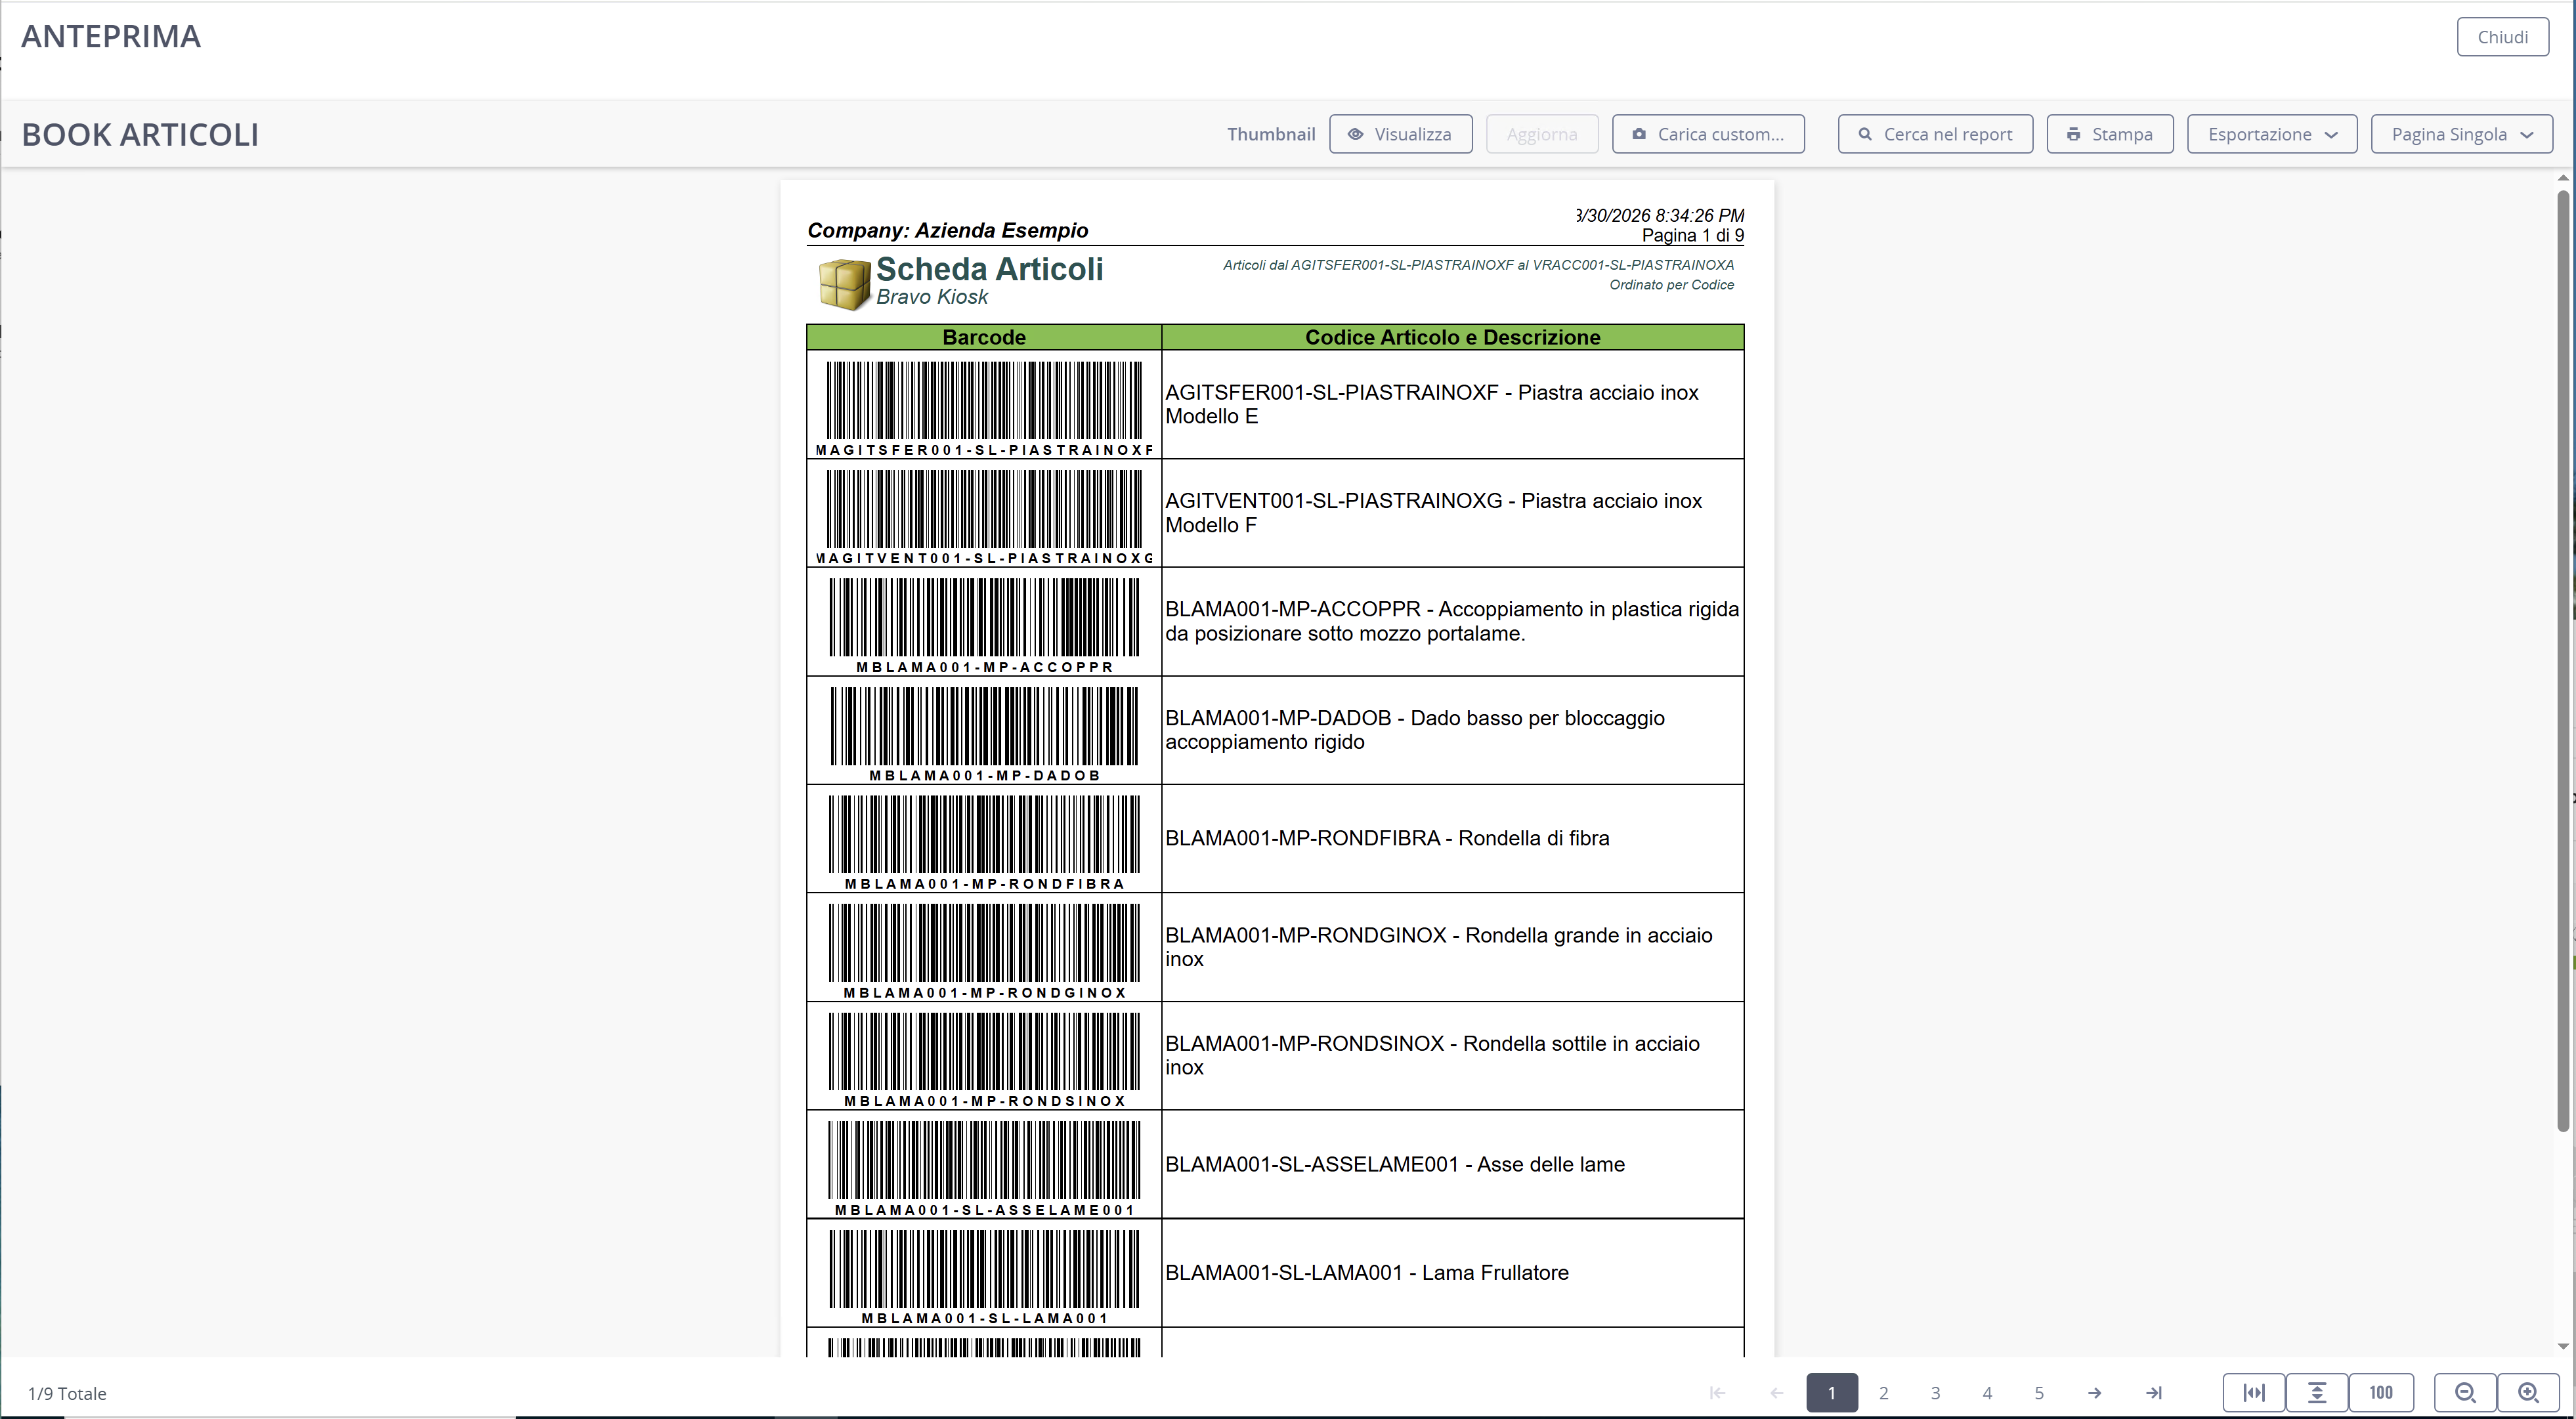2576x1419 pixels.
Task: Expand the Esportazione dropdown
Action: [2272, 134]
